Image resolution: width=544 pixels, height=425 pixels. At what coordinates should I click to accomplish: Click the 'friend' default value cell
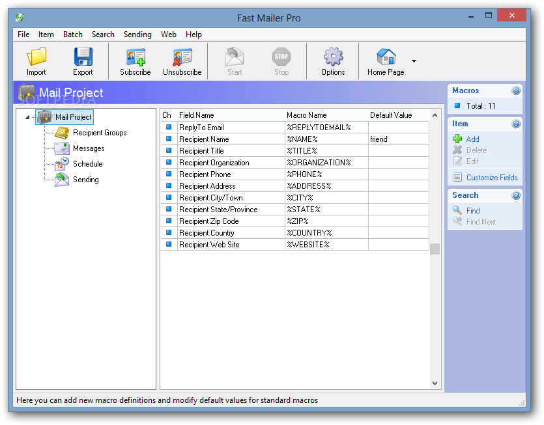[399, 139]
